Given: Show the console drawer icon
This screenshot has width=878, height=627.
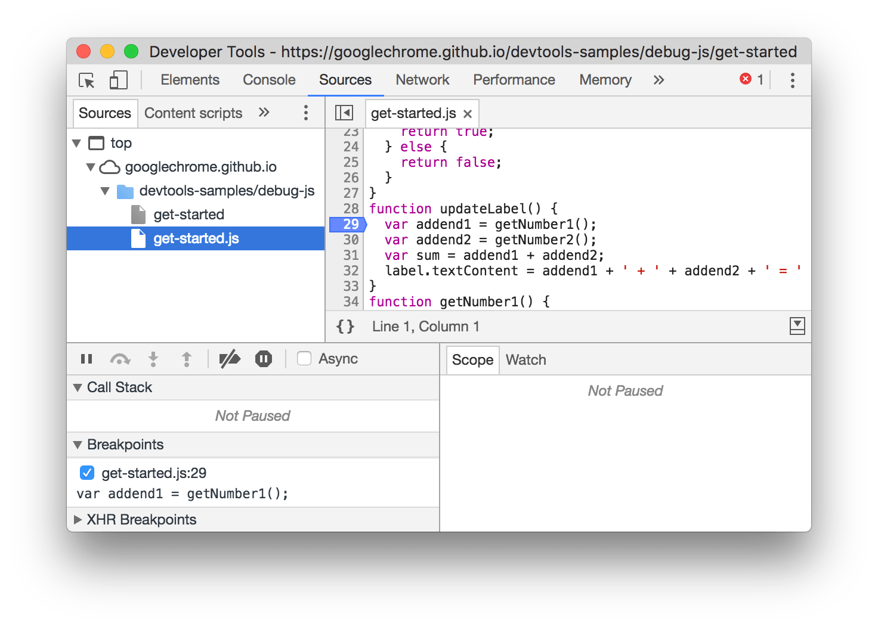Looking at the screenshot, I should [797, 326].
